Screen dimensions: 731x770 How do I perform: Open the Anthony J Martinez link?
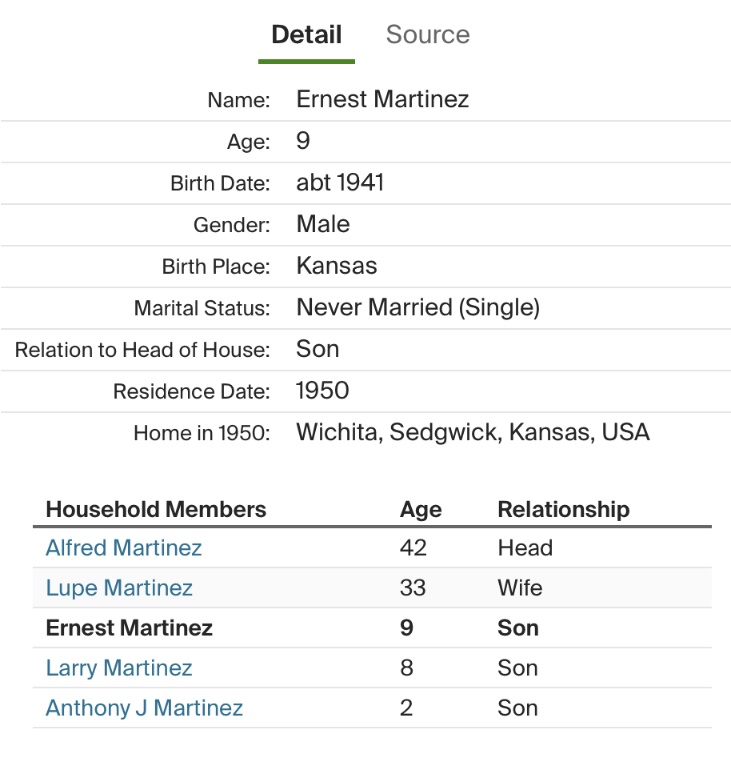tap(145, 708)
